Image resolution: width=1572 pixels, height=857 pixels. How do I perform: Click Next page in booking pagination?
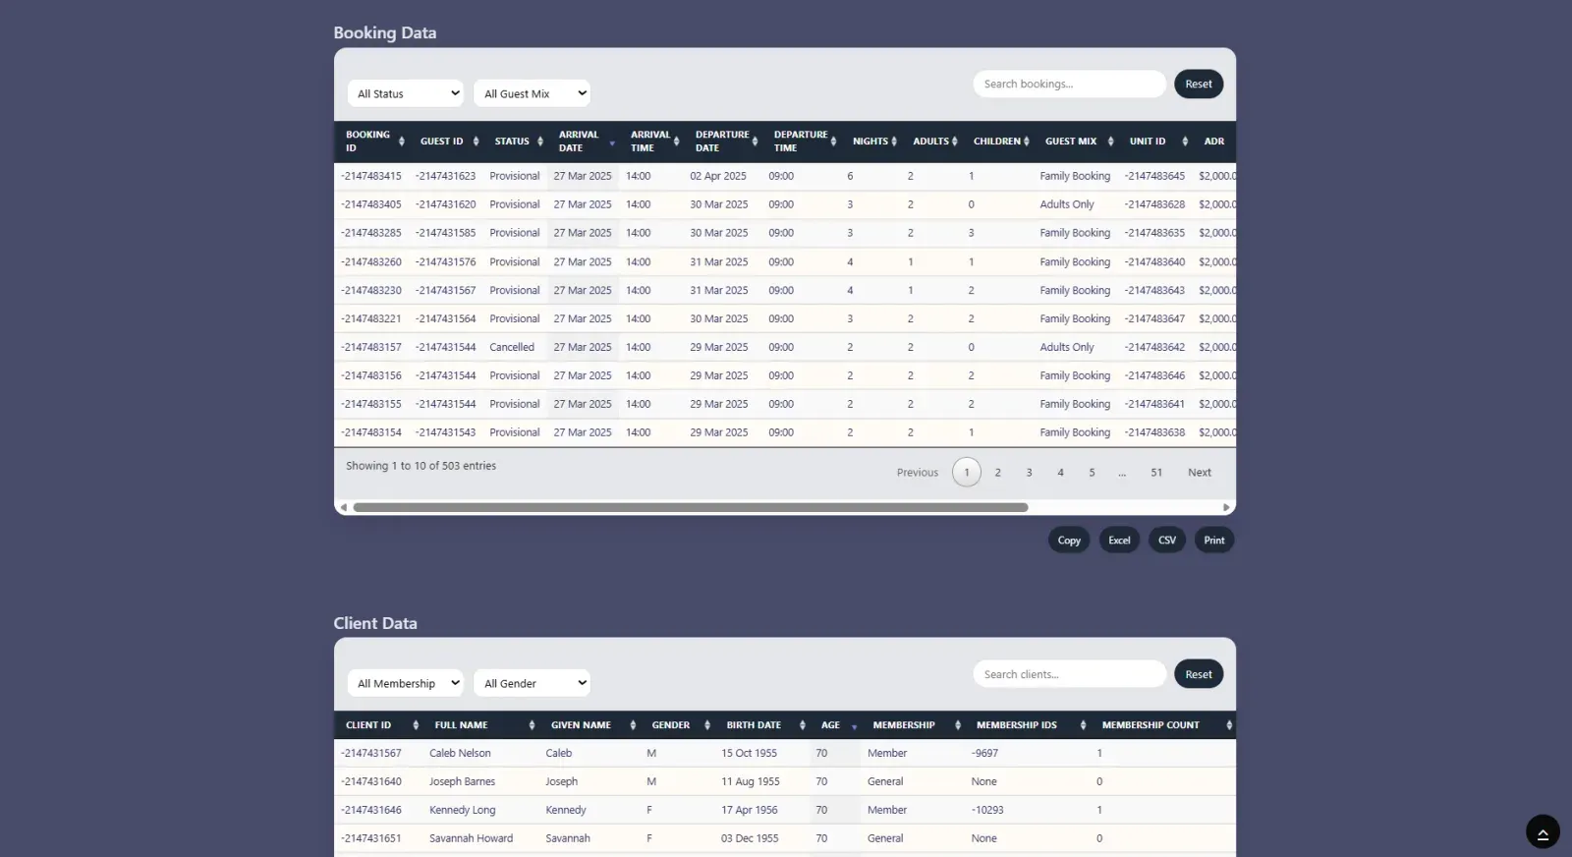click(x=1199, y=473)
